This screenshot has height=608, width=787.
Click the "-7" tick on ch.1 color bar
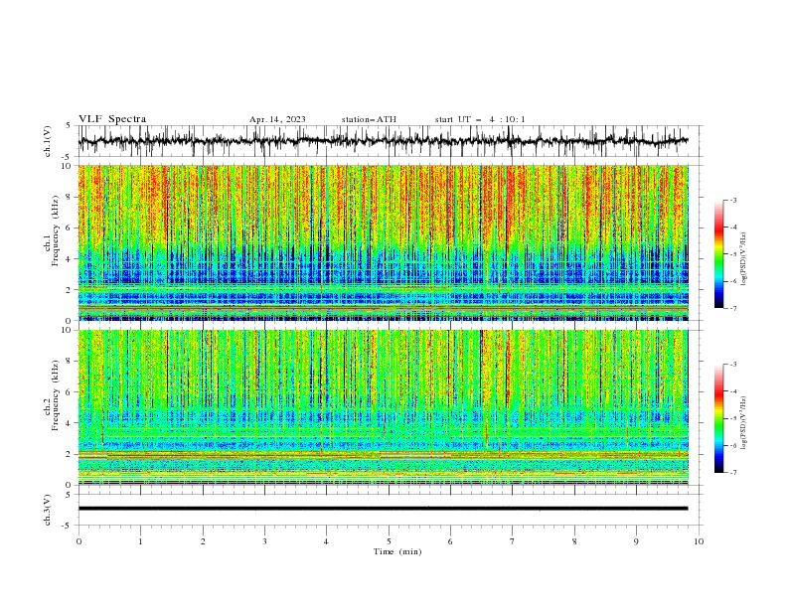coord(733,308)
